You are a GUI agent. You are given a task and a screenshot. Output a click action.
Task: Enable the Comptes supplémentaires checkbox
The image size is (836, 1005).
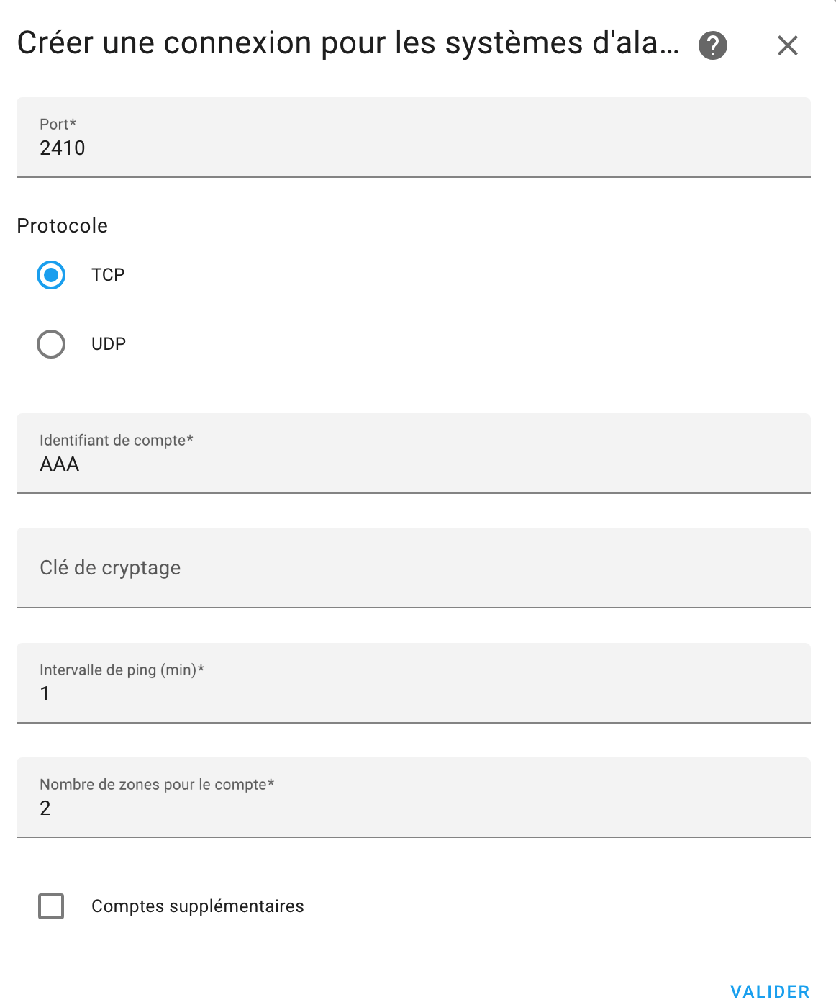point(50,906)
